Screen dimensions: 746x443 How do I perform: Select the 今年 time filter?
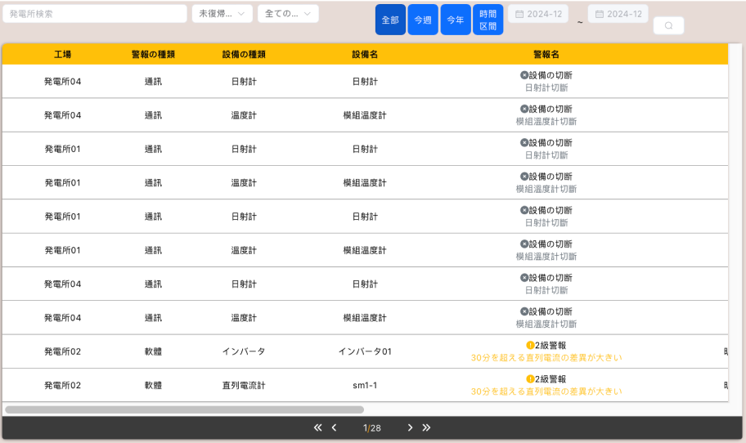point(456,20)
